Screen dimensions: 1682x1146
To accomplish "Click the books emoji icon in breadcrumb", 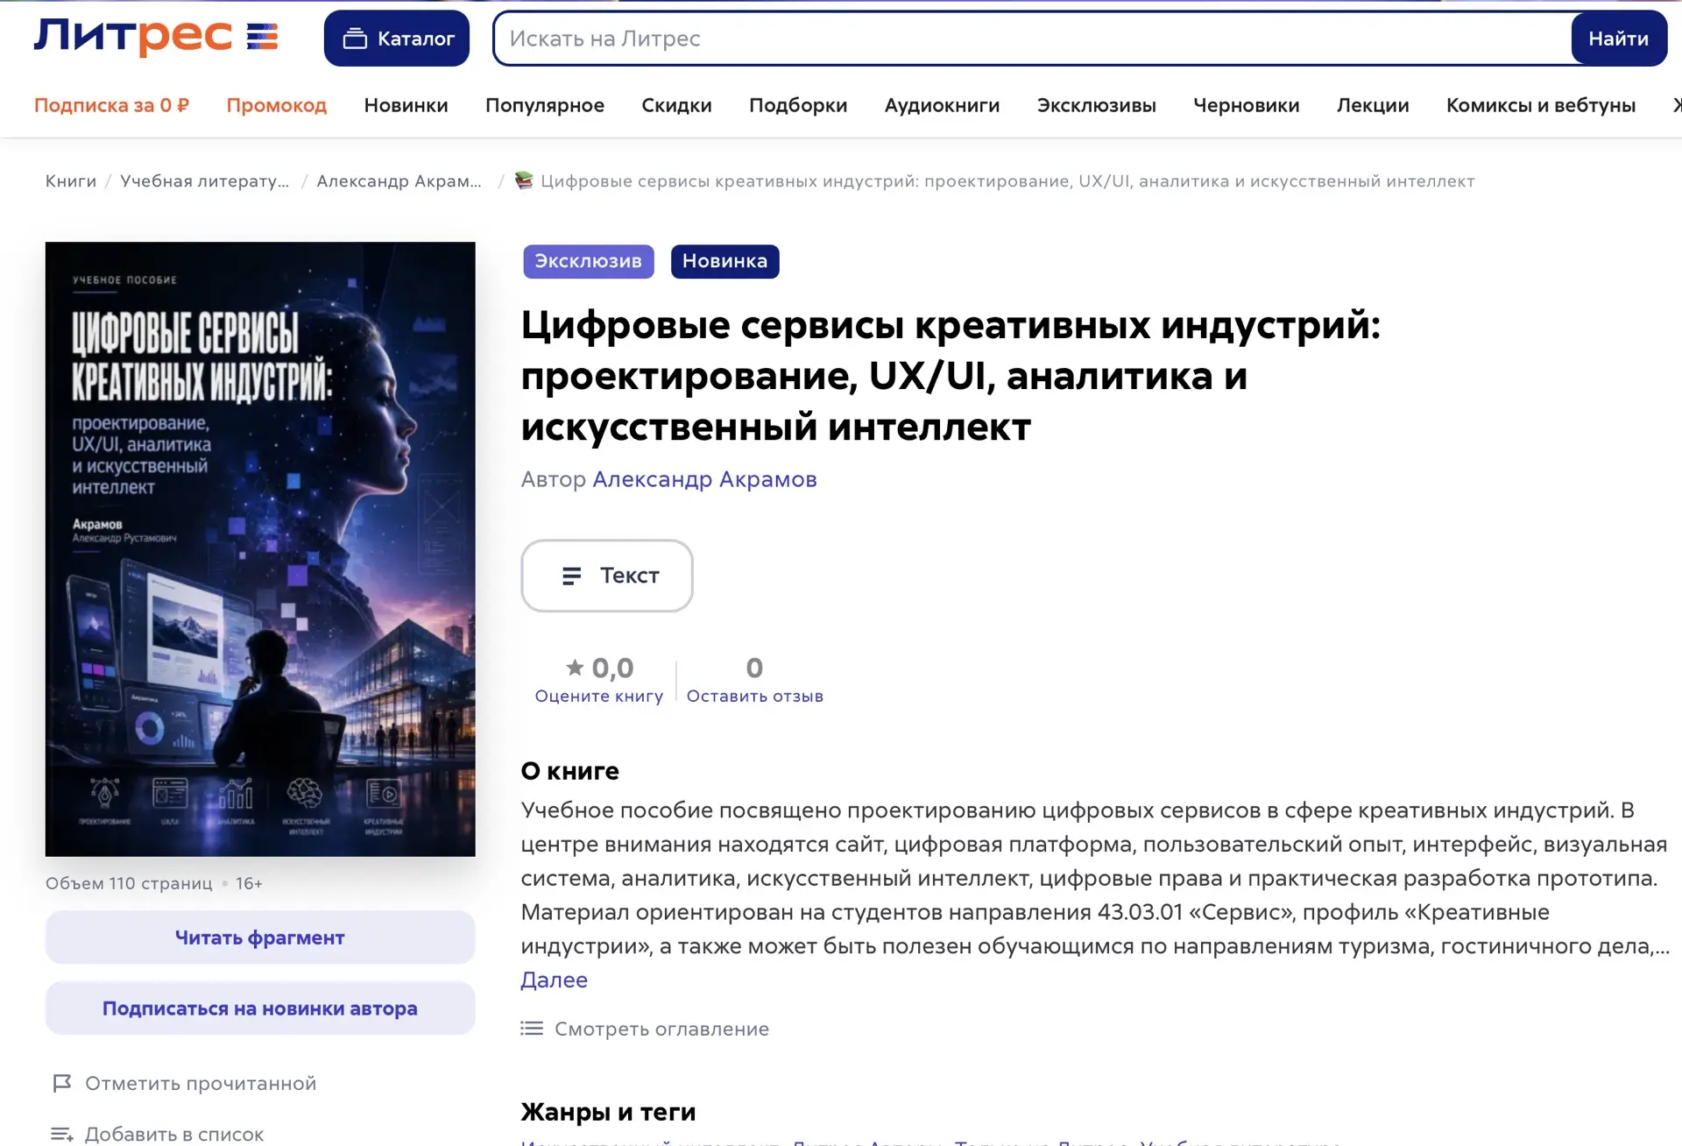I will [x=524, y=180].
